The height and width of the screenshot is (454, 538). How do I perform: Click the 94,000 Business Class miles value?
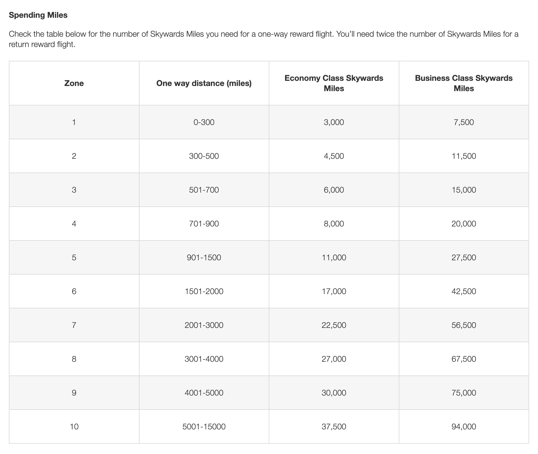(464, 426)
